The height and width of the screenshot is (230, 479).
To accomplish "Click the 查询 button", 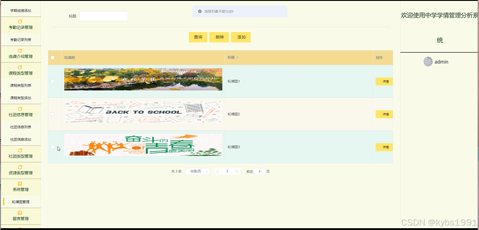I will 198,37.
